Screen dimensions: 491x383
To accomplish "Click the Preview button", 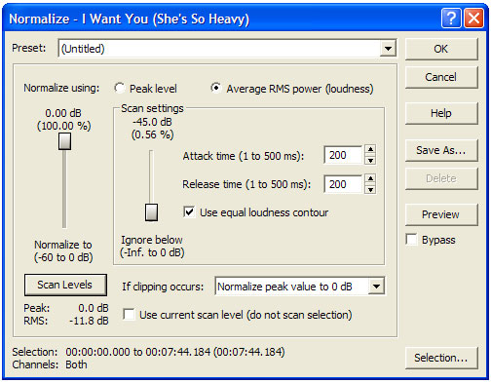I will (441, 214).
